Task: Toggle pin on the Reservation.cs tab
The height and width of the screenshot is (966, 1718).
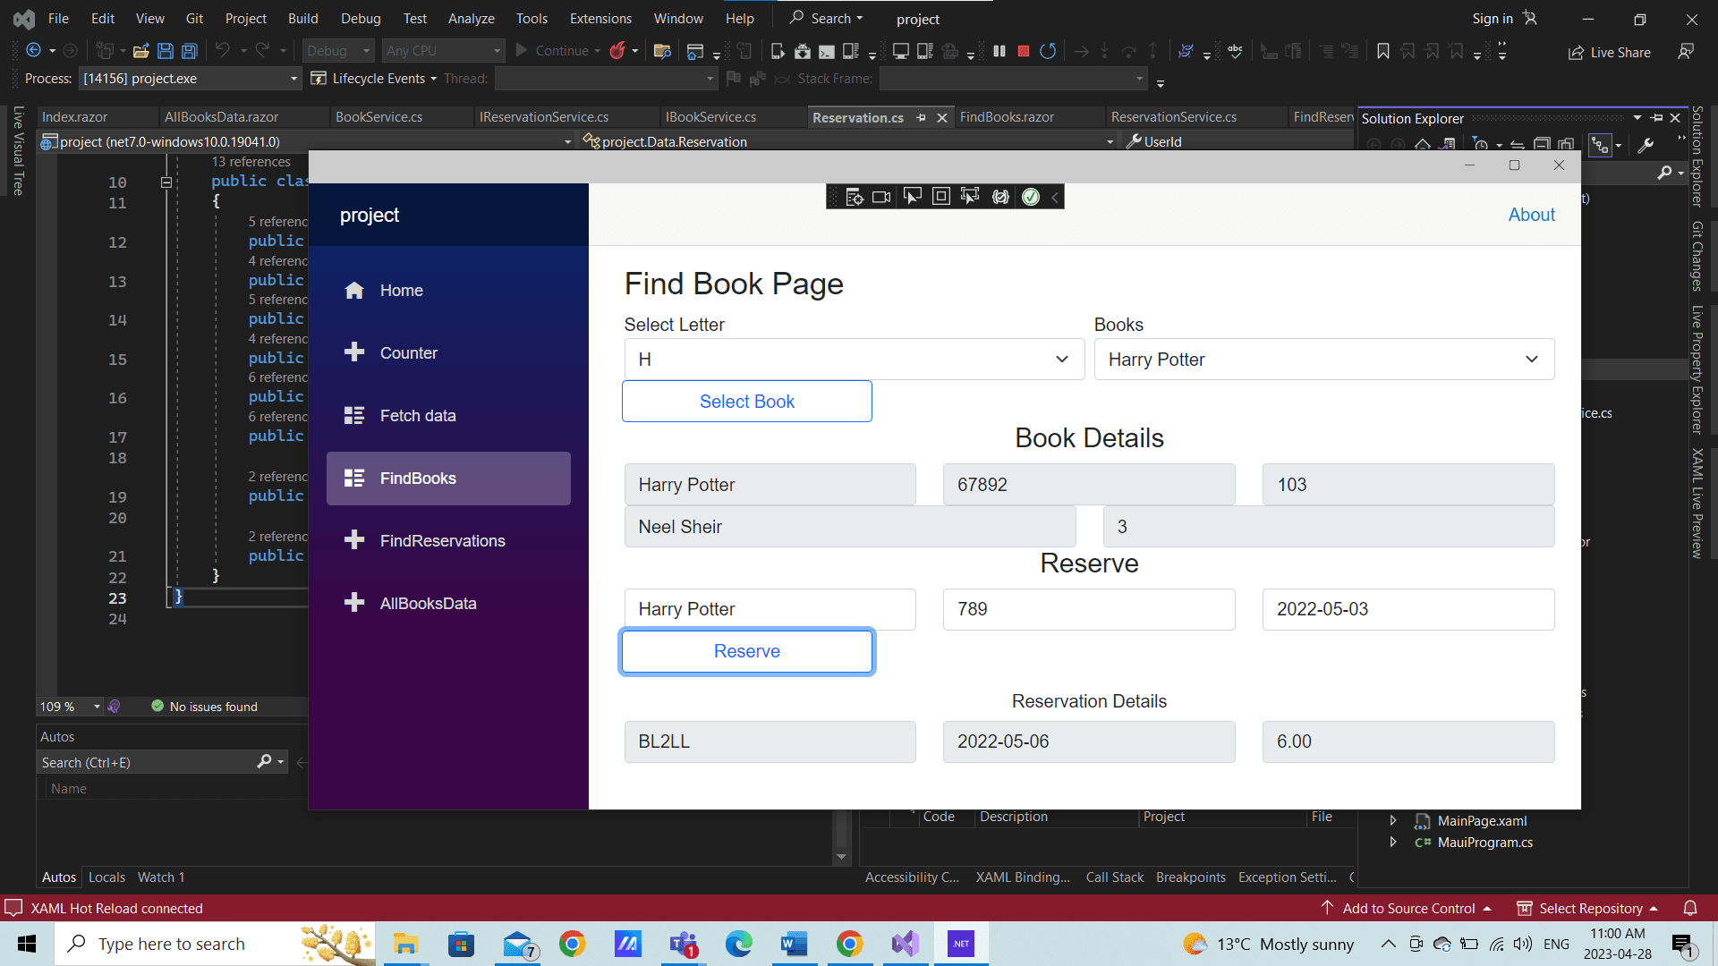Action: point(921,117)
